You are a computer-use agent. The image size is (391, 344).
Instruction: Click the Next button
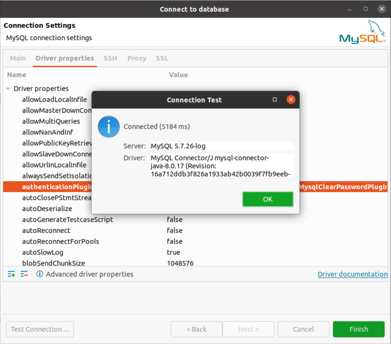coord(248,329)
